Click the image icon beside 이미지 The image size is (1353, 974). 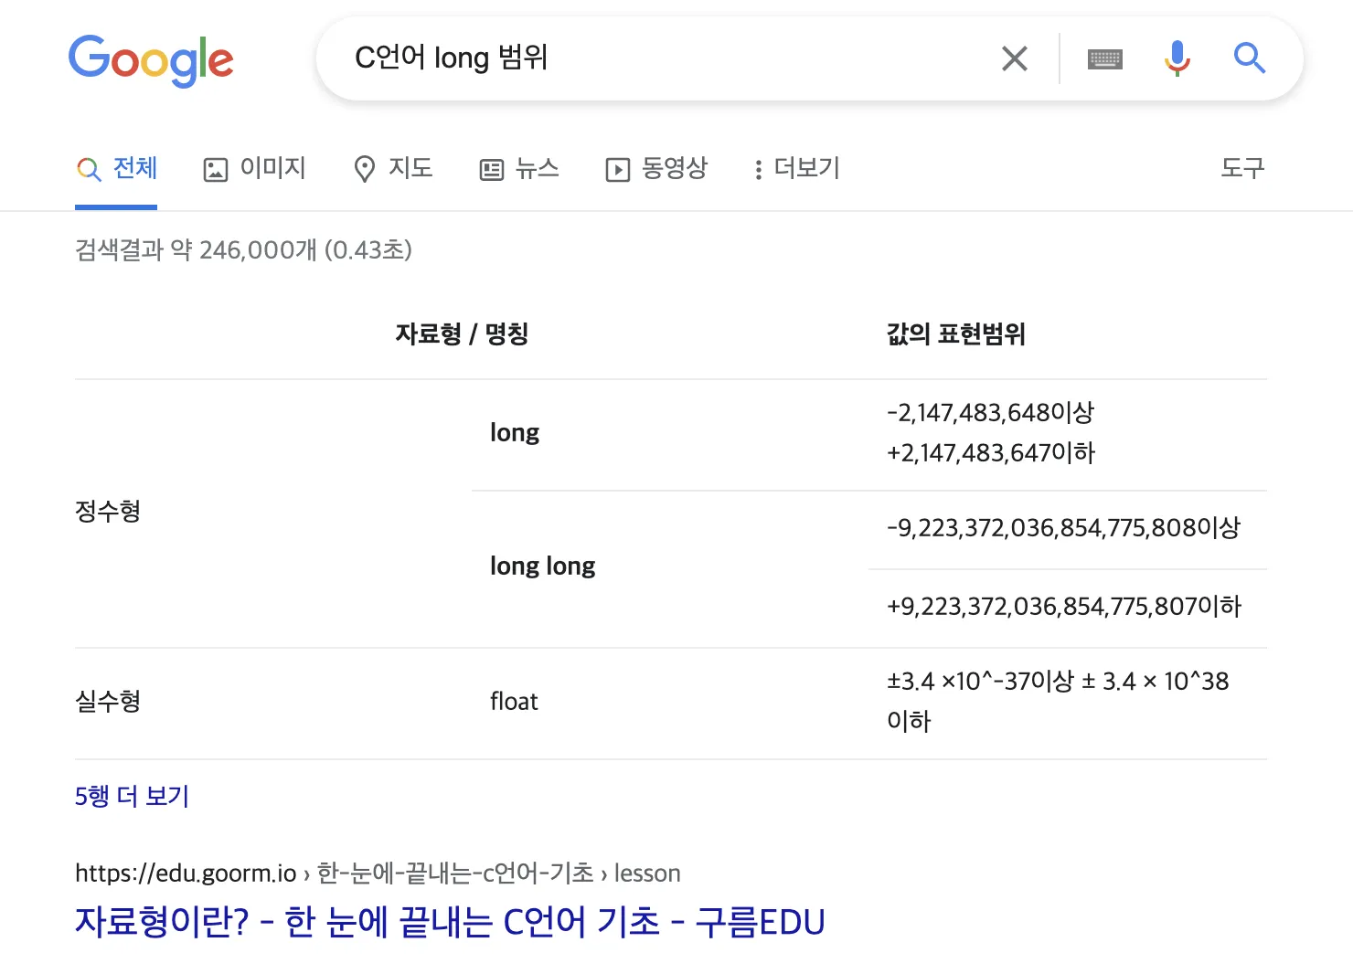(x=216, y=170)
